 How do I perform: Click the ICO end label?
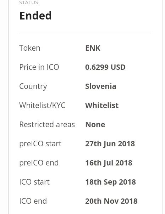click(x=33, y=201)
